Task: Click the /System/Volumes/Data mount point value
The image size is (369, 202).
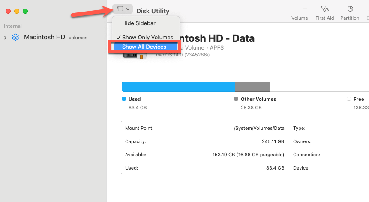Action: tap(259, 129)
